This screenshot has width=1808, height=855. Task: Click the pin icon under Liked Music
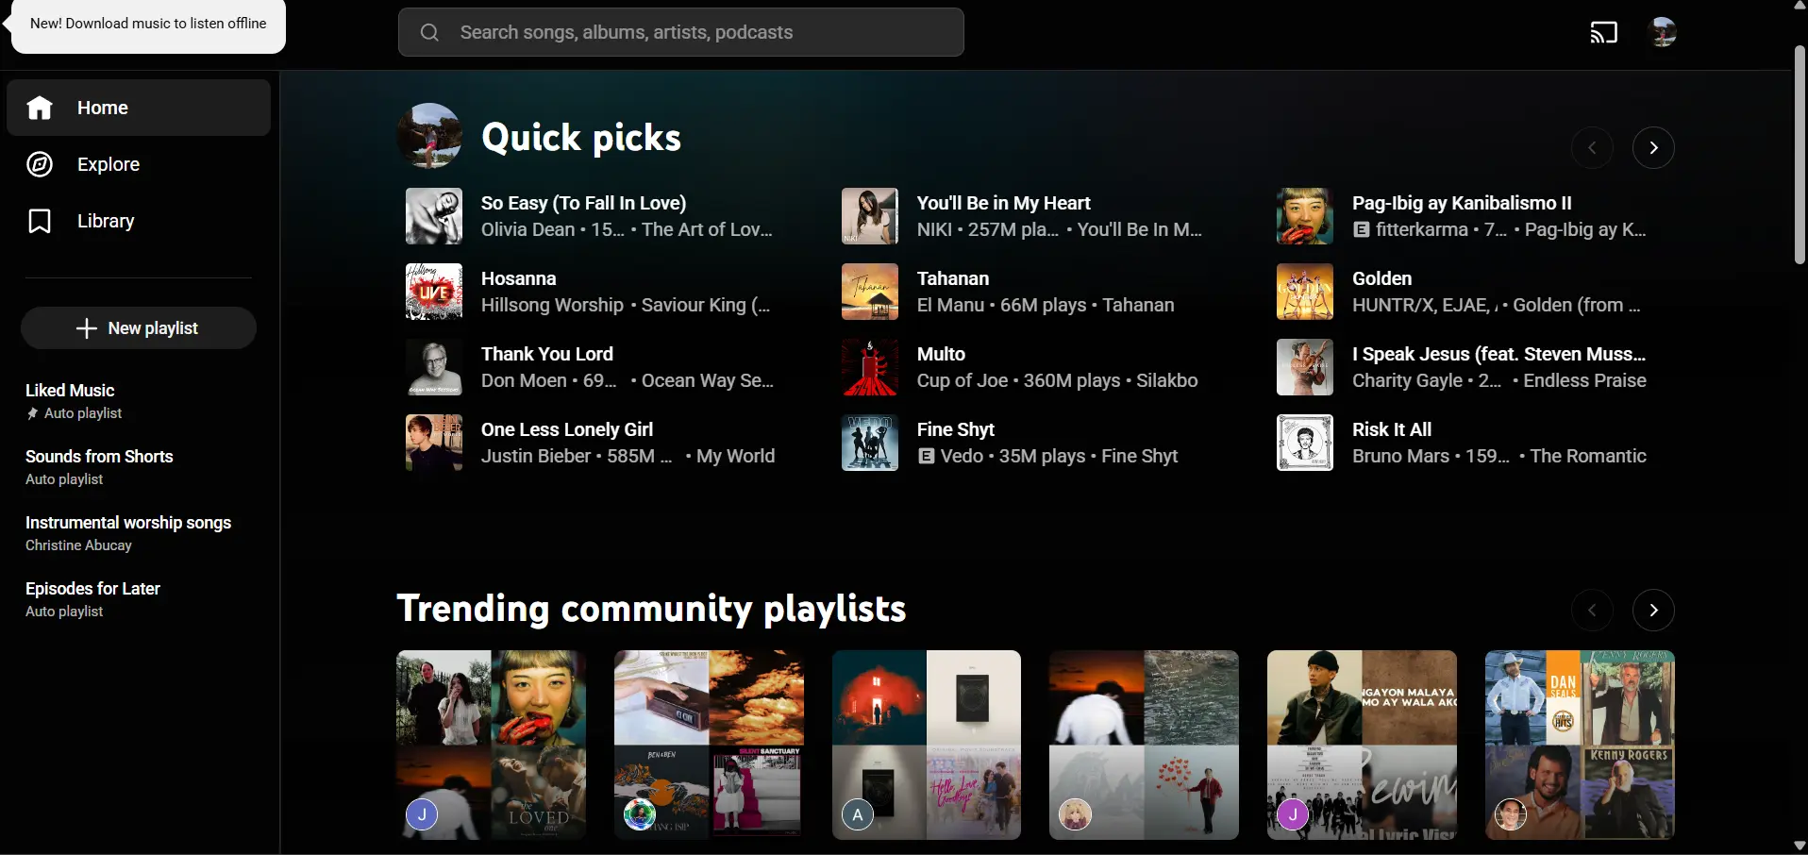[32, 413]
